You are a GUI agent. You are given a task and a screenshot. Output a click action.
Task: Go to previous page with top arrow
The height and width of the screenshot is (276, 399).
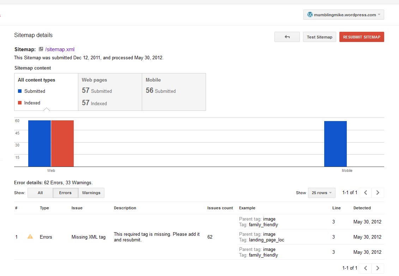365,193
